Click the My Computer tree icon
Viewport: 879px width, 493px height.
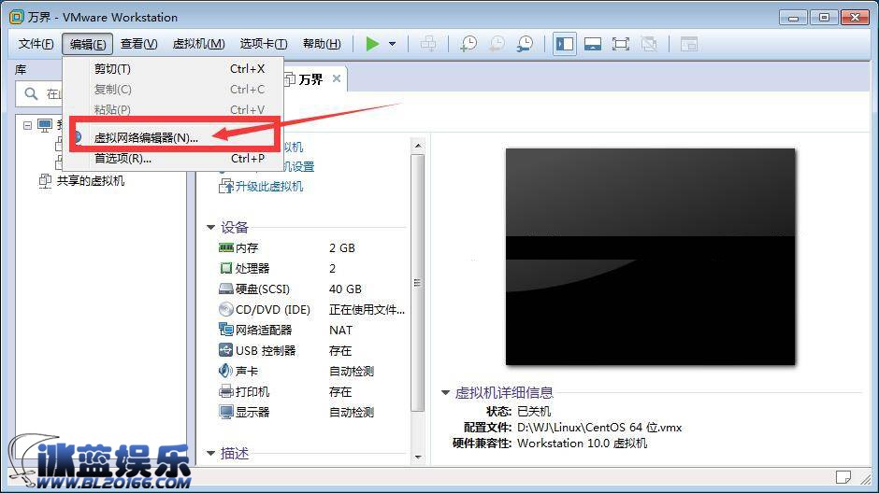45,125
